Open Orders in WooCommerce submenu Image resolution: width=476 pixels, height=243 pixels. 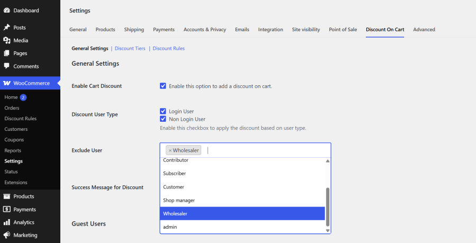click(x=12, y=108)
